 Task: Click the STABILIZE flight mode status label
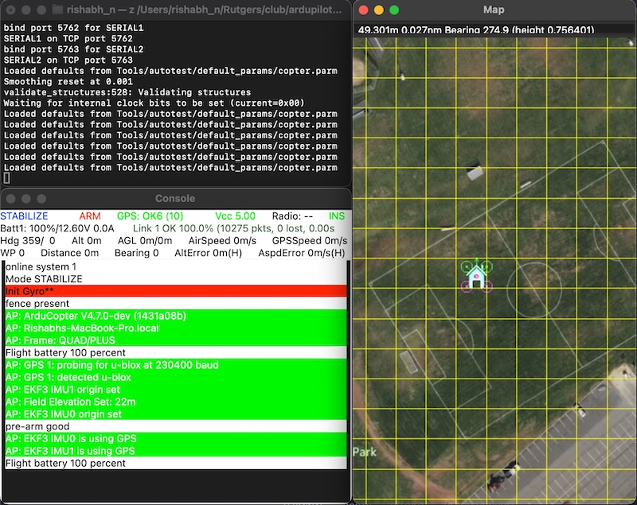[24, 216]
